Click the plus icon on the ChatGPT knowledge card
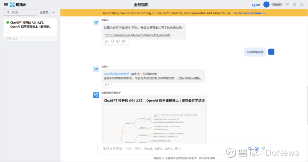Image resolution: width=308 pixels, height=162 pixels. pyautogui.click(x=8, y=32)
